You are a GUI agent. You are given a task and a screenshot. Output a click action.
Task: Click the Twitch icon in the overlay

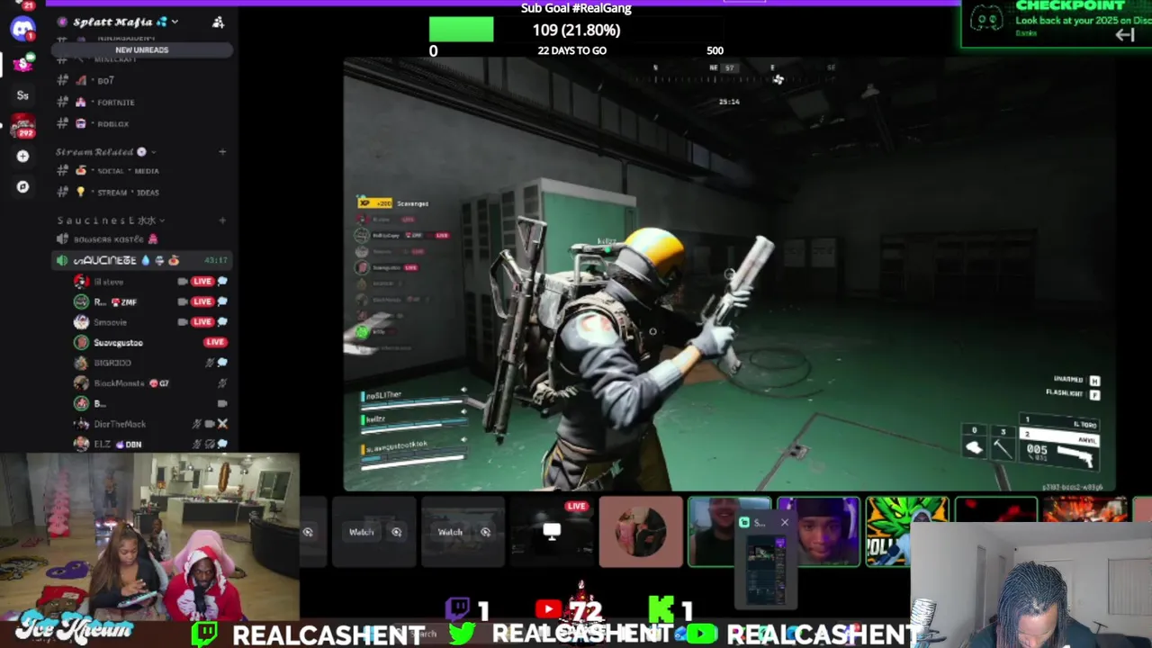pyautogui.click(x=458, y=610)
